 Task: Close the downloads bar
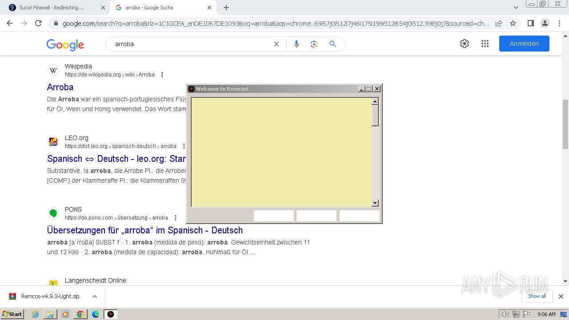561,296
